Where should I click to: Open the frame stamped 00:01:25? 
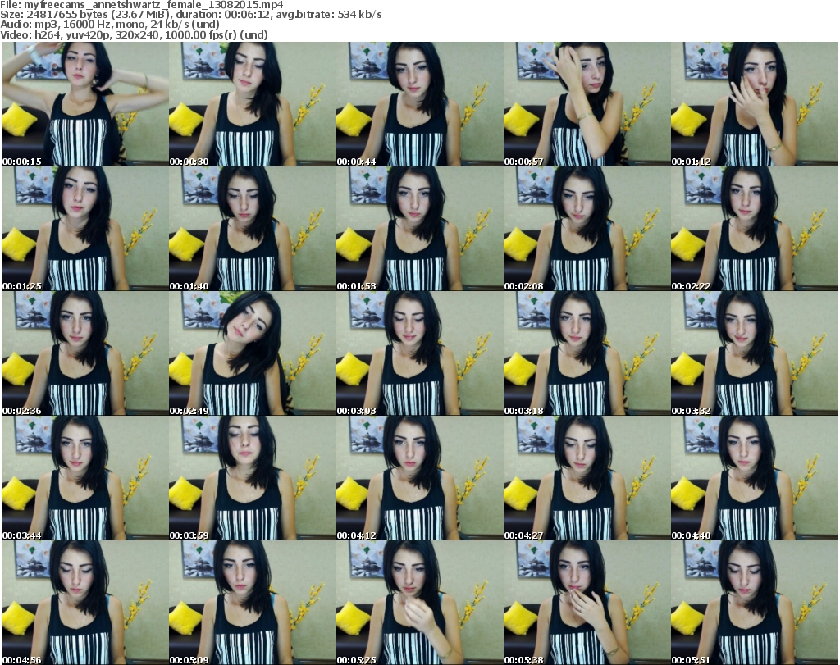(x=85, y=229)
